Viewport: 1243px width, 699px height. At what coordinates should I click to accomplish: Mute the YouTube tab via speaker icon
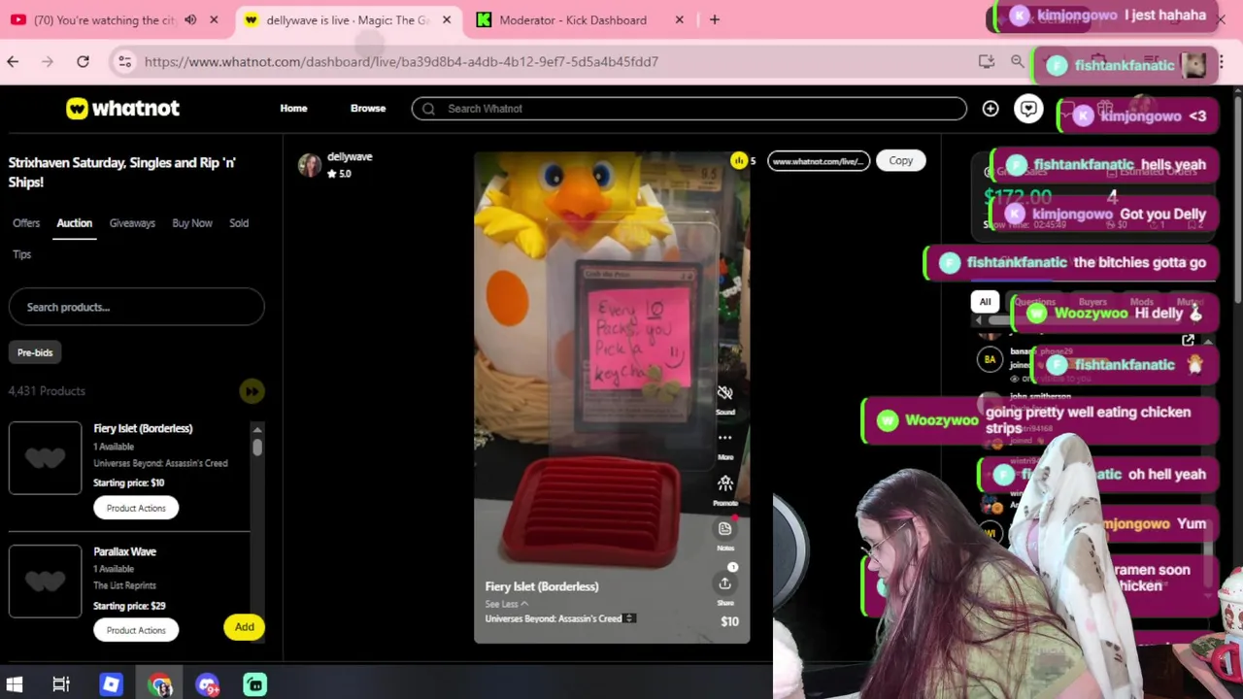(x=190, y=19)
